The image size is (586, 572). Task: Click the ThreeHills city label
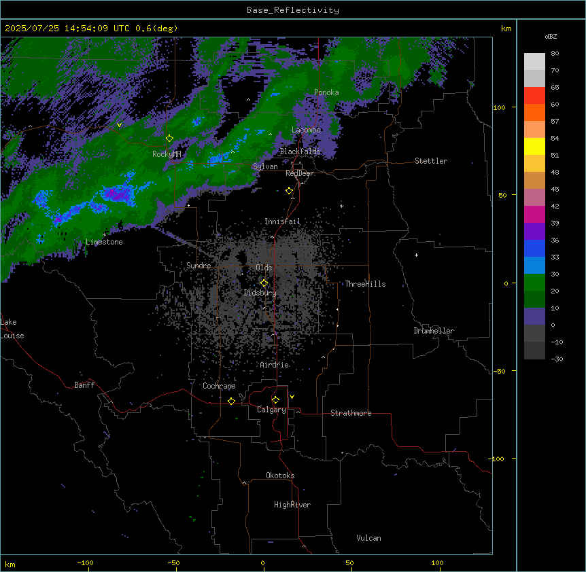tap(365, 284)
